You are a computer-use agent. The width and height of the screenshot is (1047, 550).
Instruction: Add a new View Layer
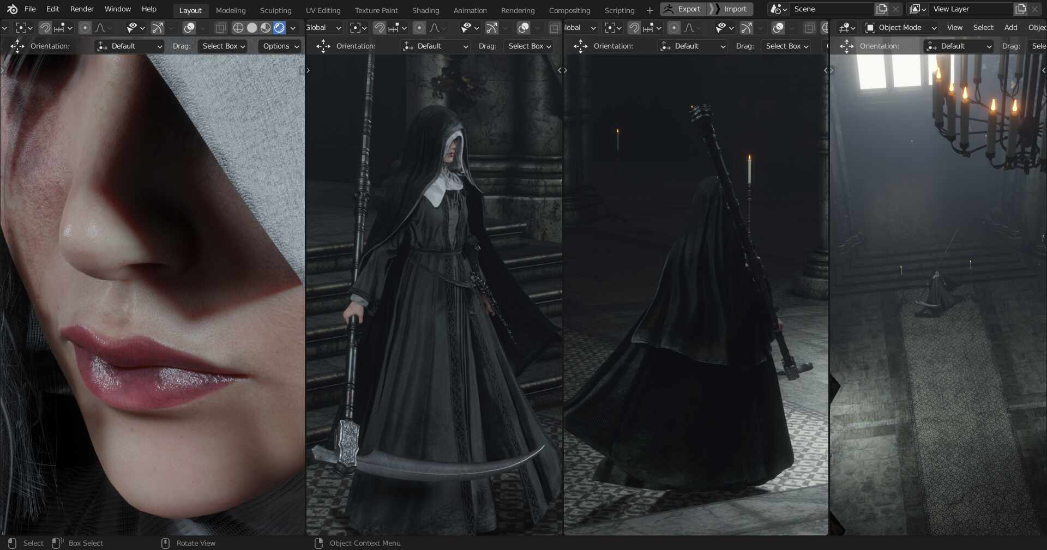coord(1021,9)
